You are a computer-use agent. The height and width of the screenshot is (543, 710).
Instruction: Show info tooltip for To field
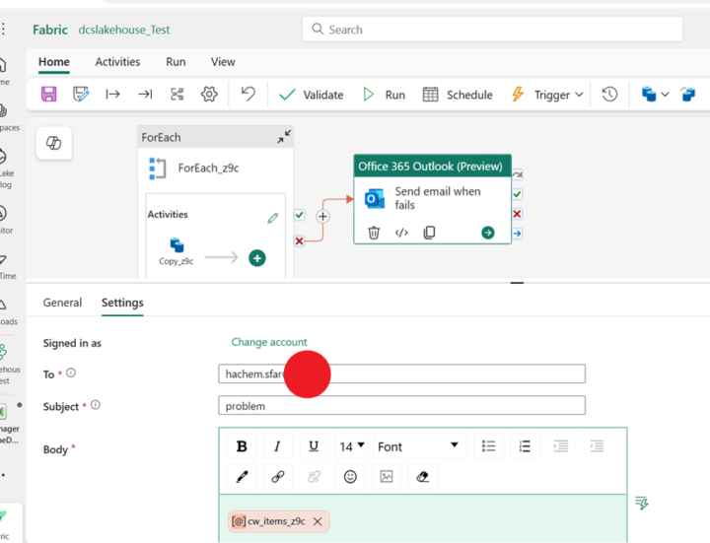tap(71, 373)
